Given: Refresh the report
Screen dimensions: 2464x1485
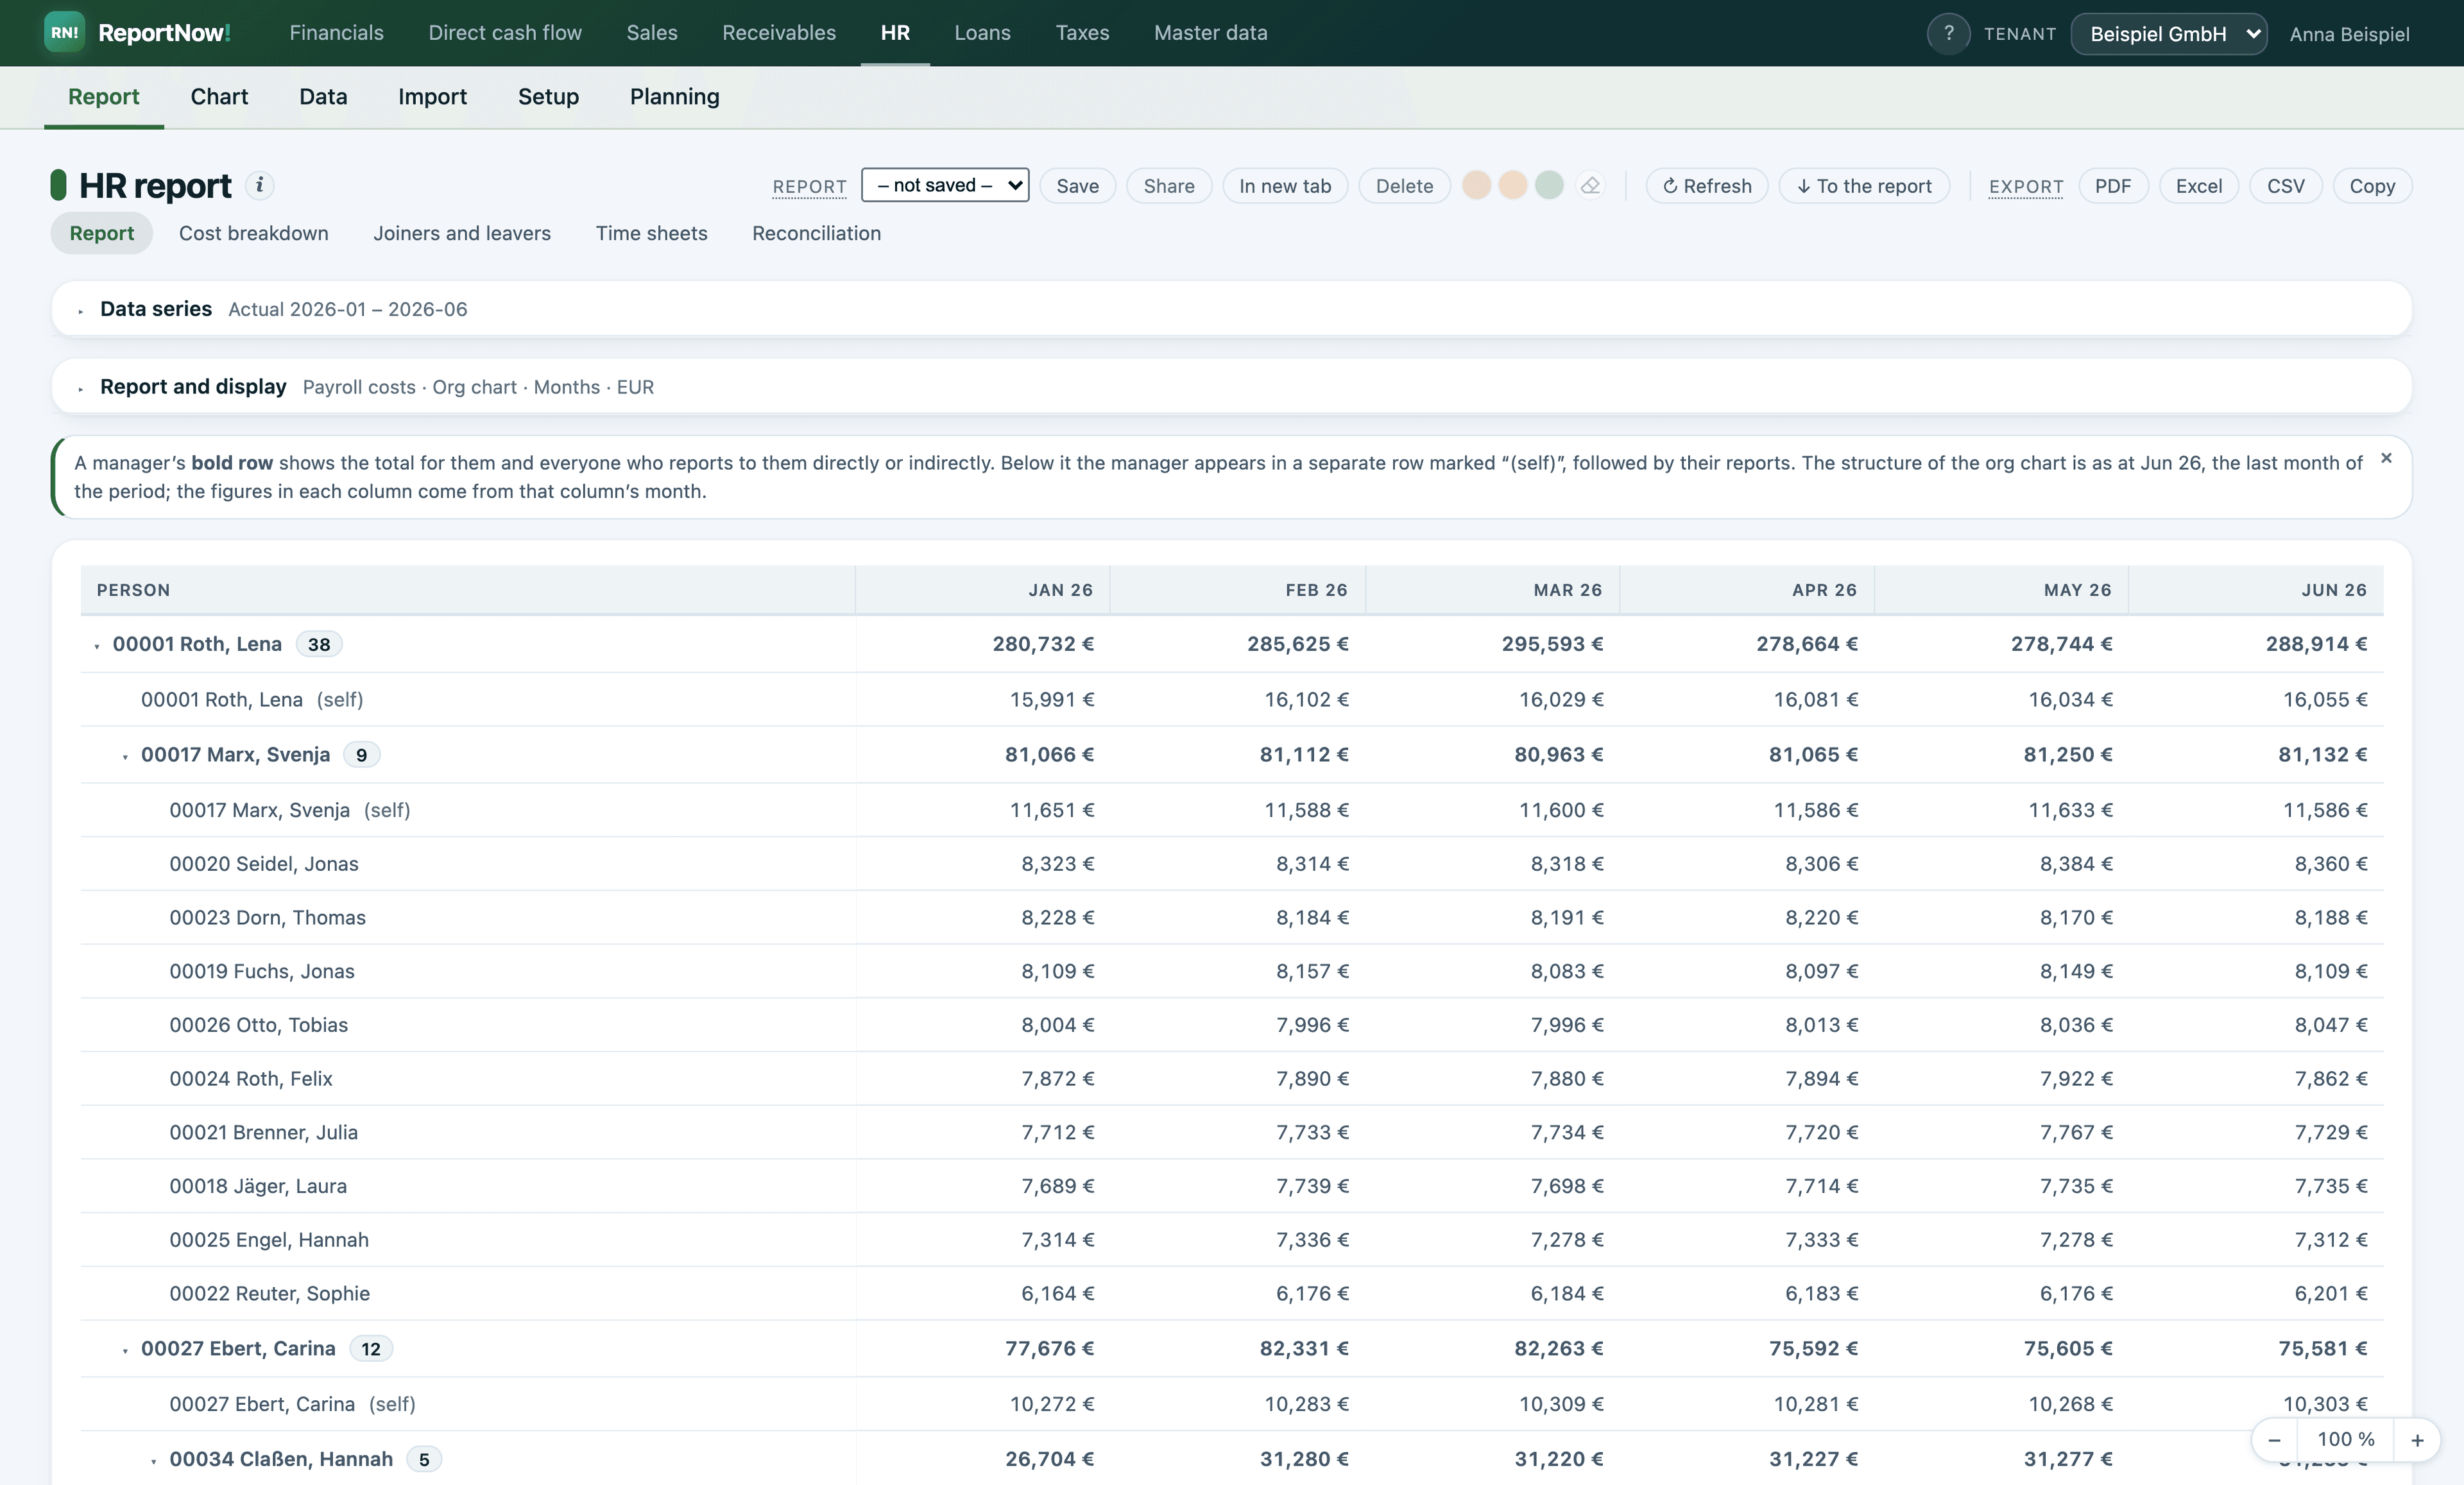Looking at the screenshot, I should 1707,186.
